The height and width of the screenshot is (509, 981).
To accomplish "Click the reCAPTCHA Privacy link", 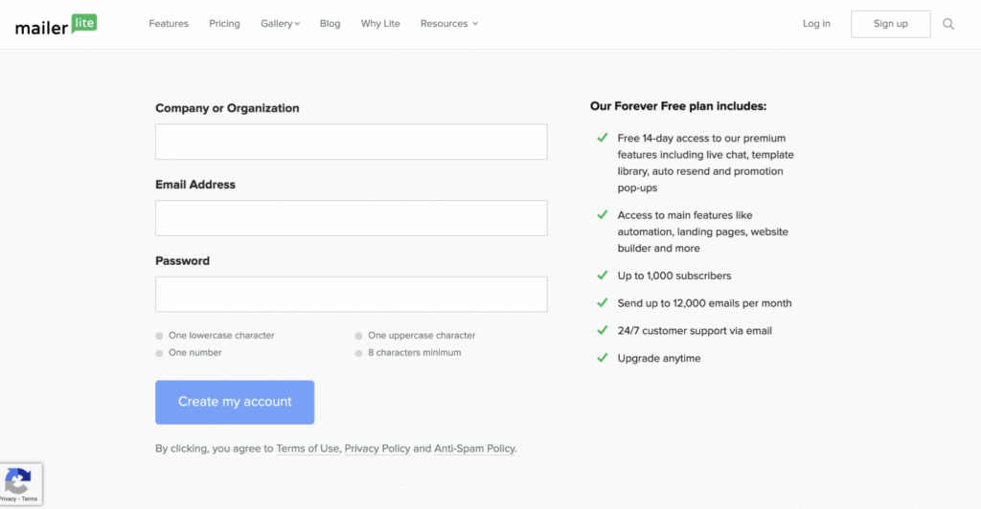I will (8, 499).
